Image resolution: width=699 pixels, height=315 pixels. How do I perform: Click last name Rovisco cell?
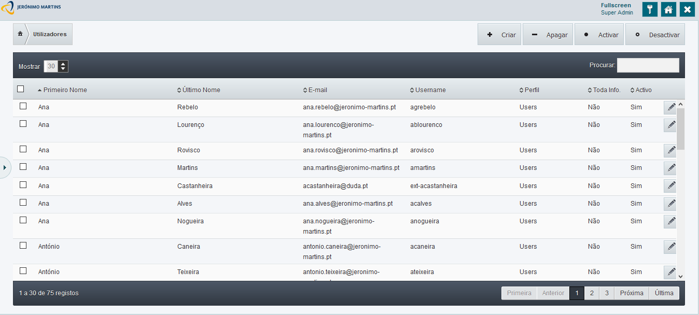point(189,150)
